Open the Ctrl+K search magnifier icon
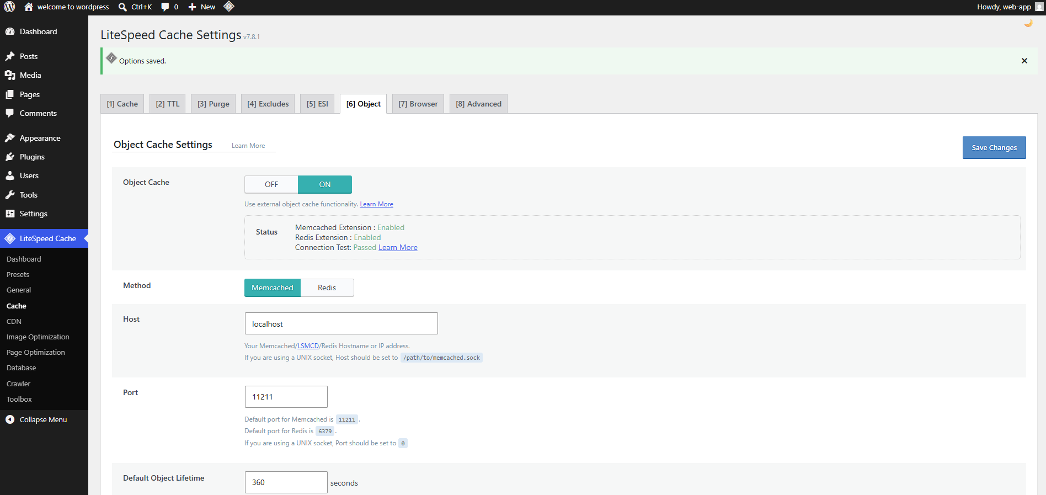 tap(122, 7)
